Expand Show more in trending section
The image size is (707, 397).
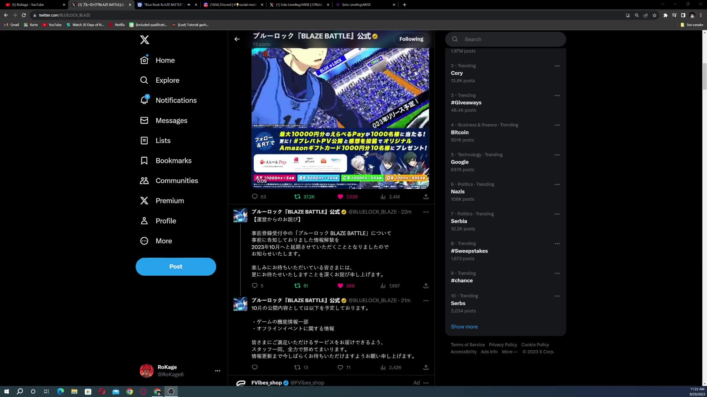tap(464, 326)
